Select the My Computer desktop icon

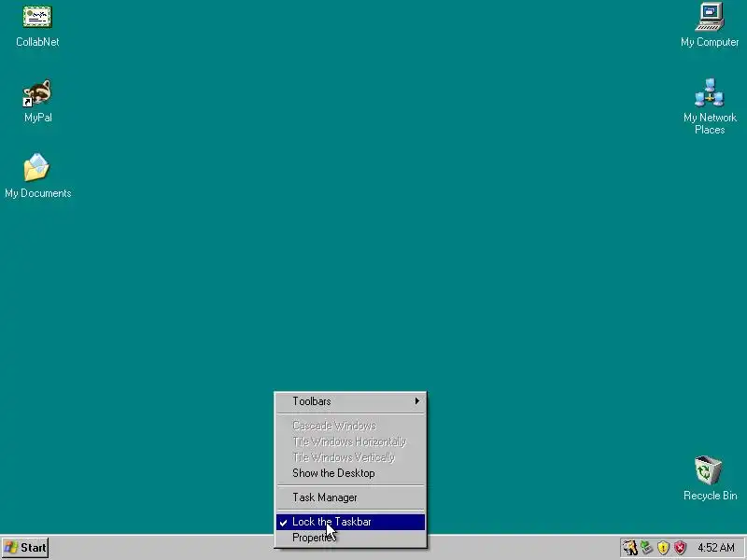tap(710, 17)
